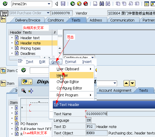Click the Text ID field F02
This screenshot has height=137, width=155.
point(90,127)
